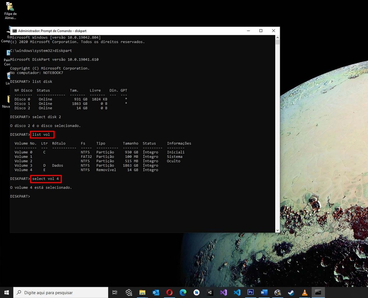Launch VLC media player from the taskbar
The width and height of the screenshot is (368, 298).
point(305,292)
